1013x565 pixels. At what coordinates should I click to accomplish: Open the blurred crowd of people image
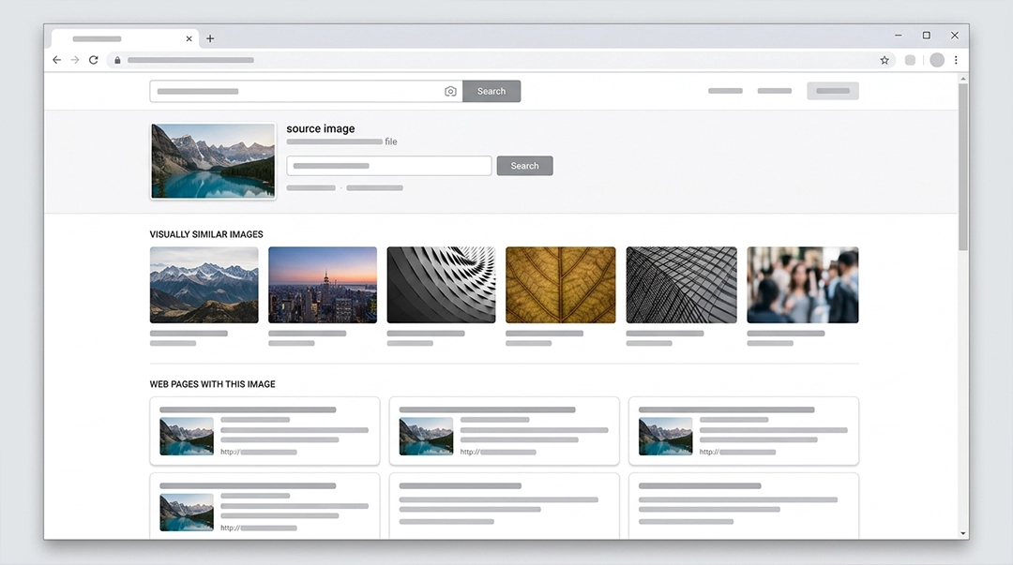click(802, 285)
